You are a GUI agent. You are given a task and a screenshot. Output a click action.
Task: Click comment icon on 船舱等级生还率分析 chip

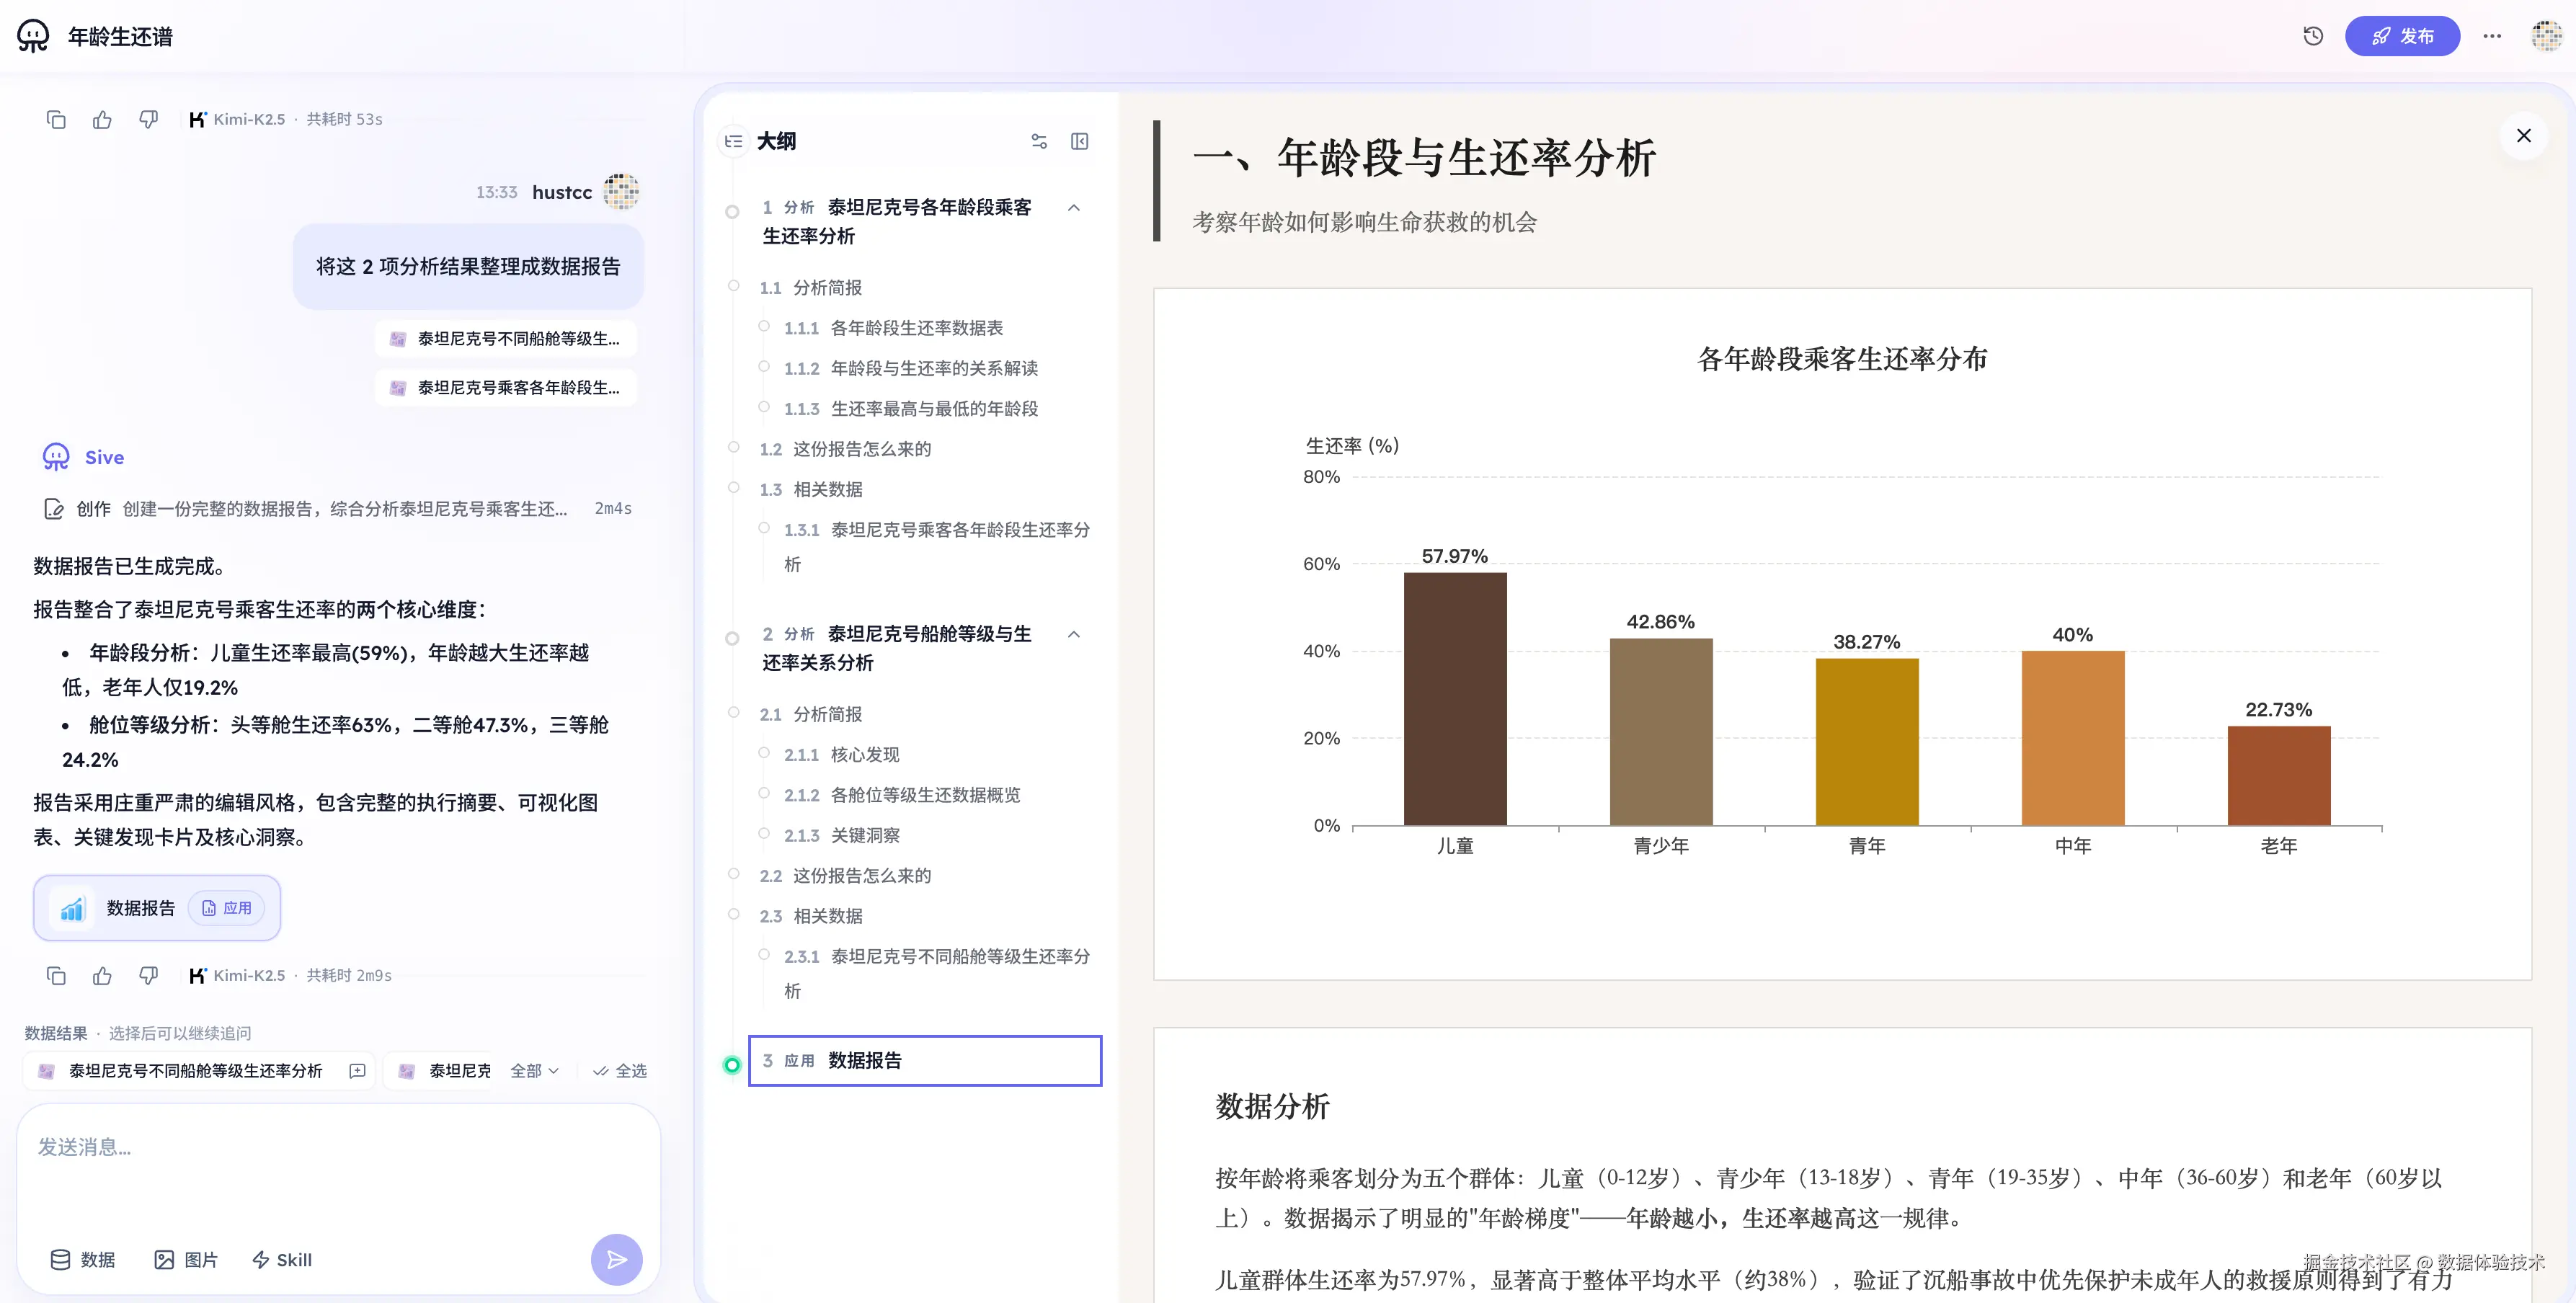[x=357, y=1070]
